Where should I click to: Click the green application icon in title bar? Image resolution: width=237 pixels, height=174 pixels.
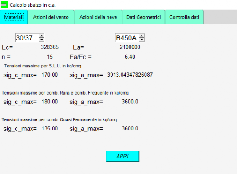[4, 5]
